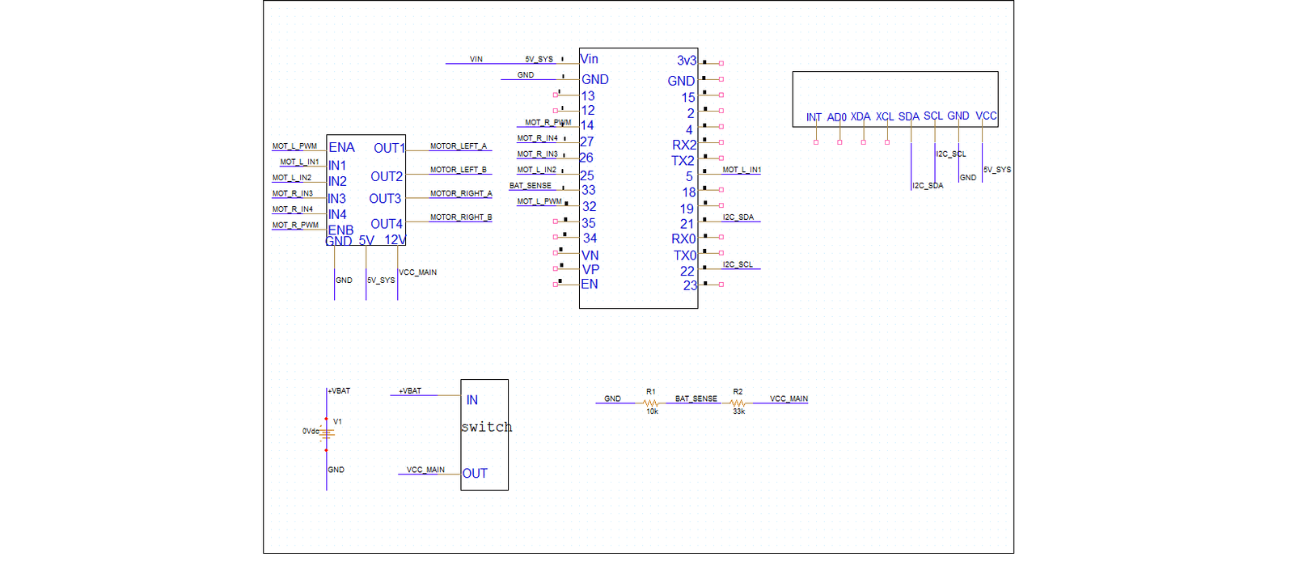Select the RX0 pin label
This screenshot has height=561, width=1294.
(x=684, y=239)
